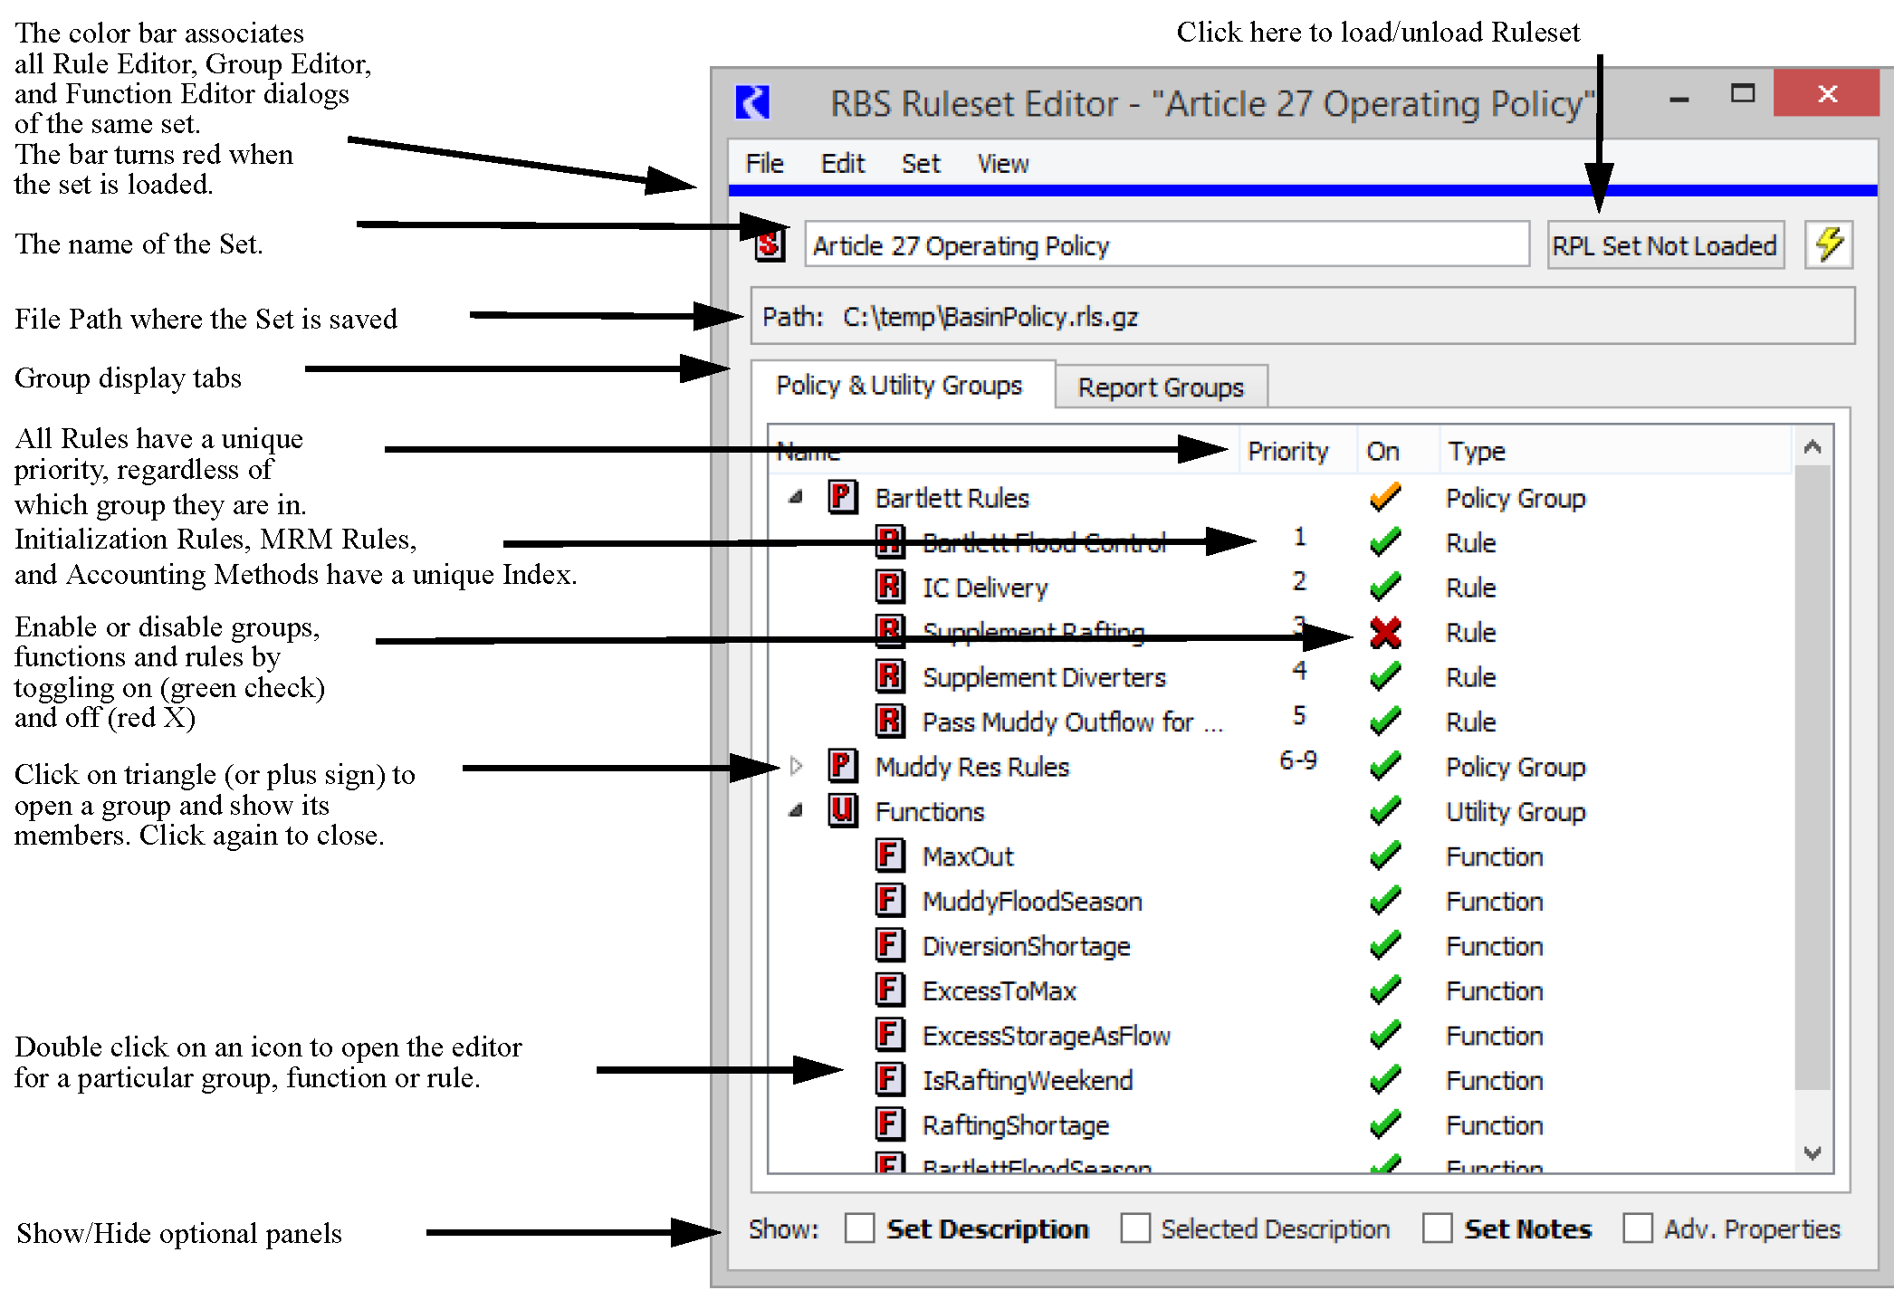
Task: Open the Supplement Diverters rule icon
Action: point(890,676)
